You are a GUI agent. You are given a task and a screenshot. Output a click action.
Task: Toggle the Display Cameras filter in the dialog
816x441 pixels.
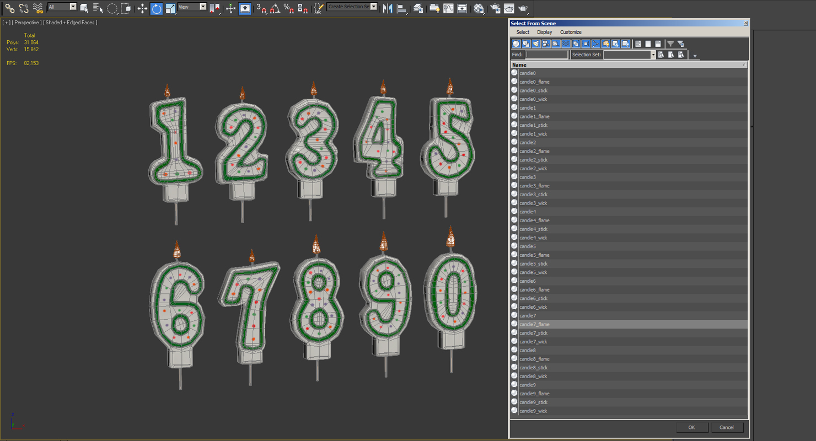coord(546,44)
